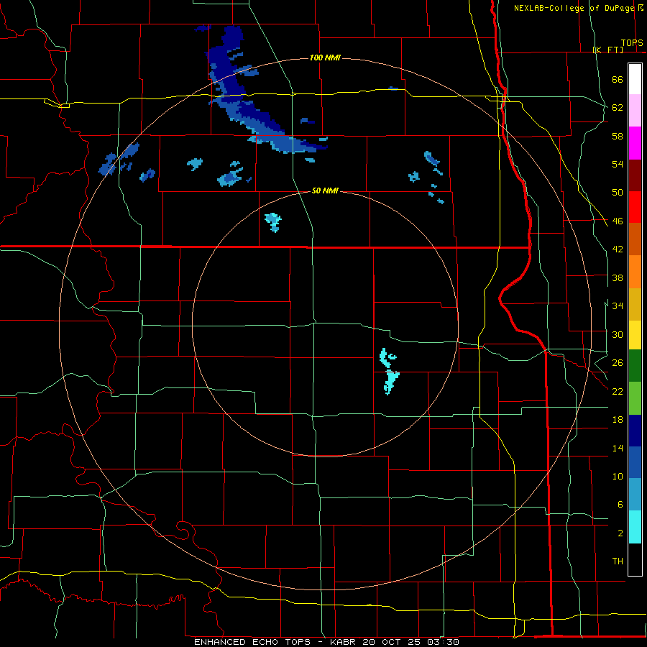Click the '66' legend value

[618, 79]
